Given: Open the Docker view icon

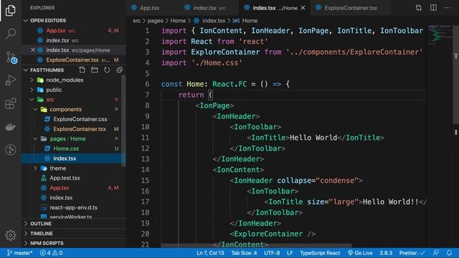Looking at the screenshot, I should point(11,127).
